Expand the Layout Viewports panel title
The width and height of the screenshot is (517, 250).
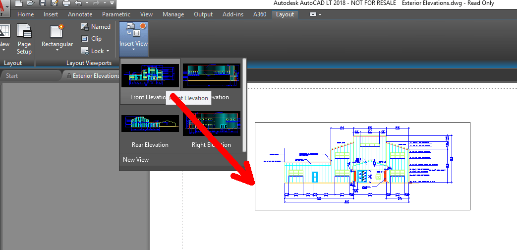tap(89, 62)
